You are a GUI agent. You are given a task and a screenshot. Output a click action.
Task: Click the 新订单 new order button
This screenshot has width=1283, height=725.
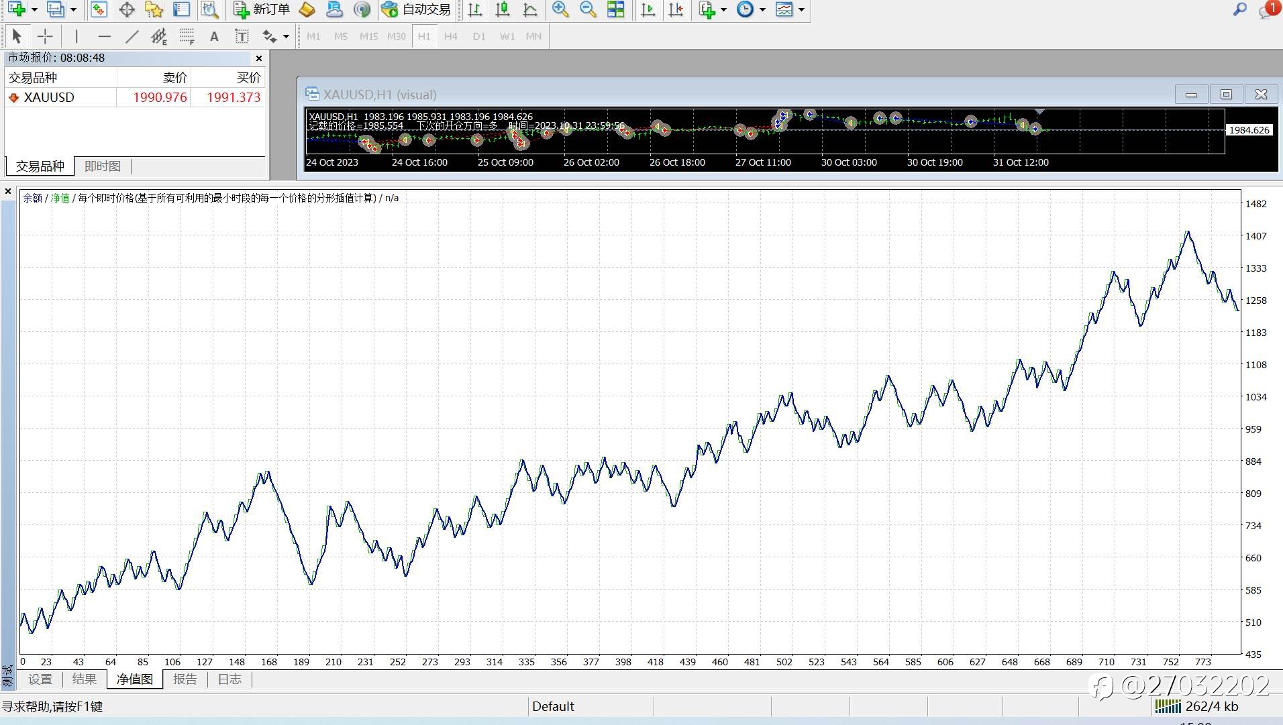(262, 9)
